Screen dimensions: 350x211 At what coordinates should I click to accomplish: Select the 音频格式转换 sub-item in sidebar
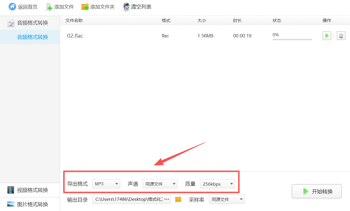click(30, 37)
